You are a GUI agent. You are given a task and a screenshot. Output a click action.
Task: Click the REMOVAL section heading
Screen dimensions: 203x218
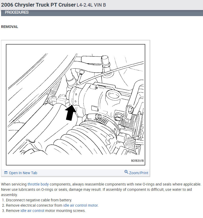10,27
